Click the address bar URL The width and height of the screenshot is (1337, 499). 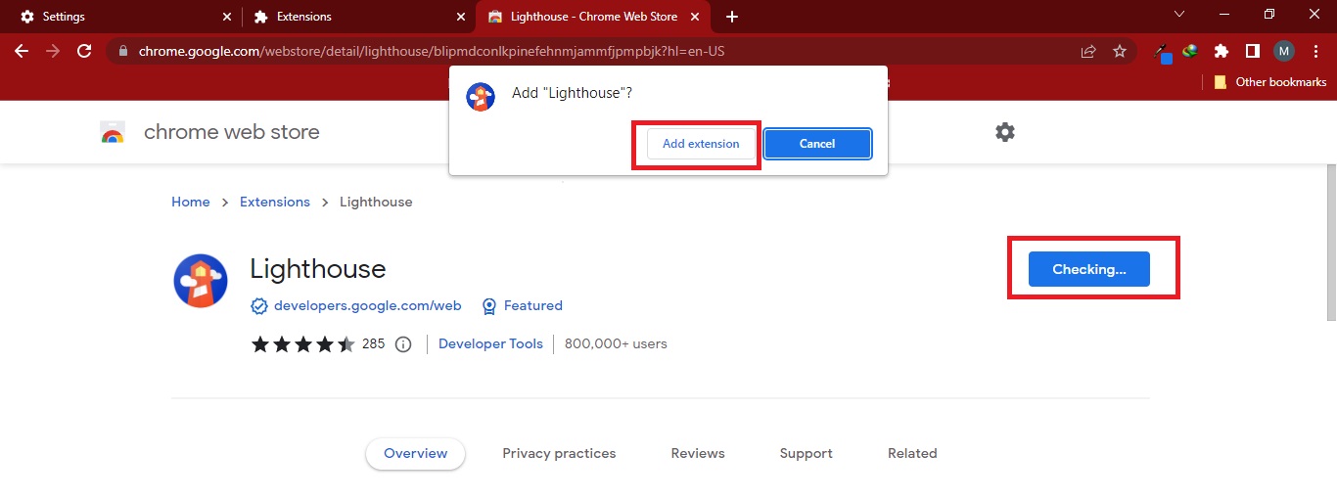click(x=432, y=51)
